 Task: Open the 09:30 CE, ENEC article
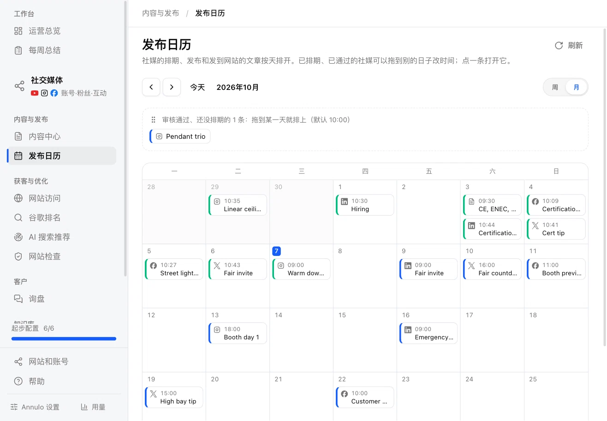[x=492, y=205]
